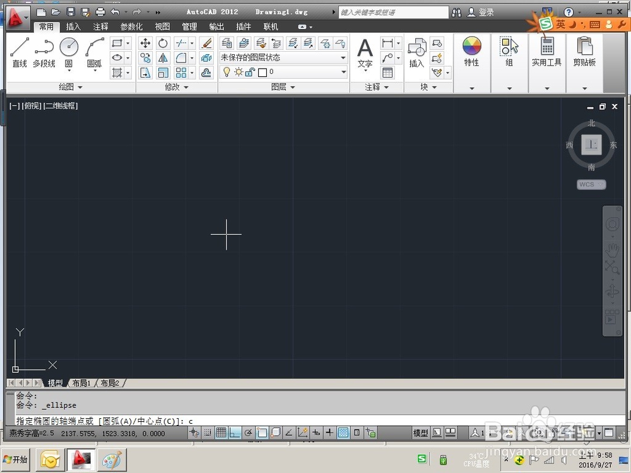
Task: Select the Erase tool icon
Action: pos(206,43)
